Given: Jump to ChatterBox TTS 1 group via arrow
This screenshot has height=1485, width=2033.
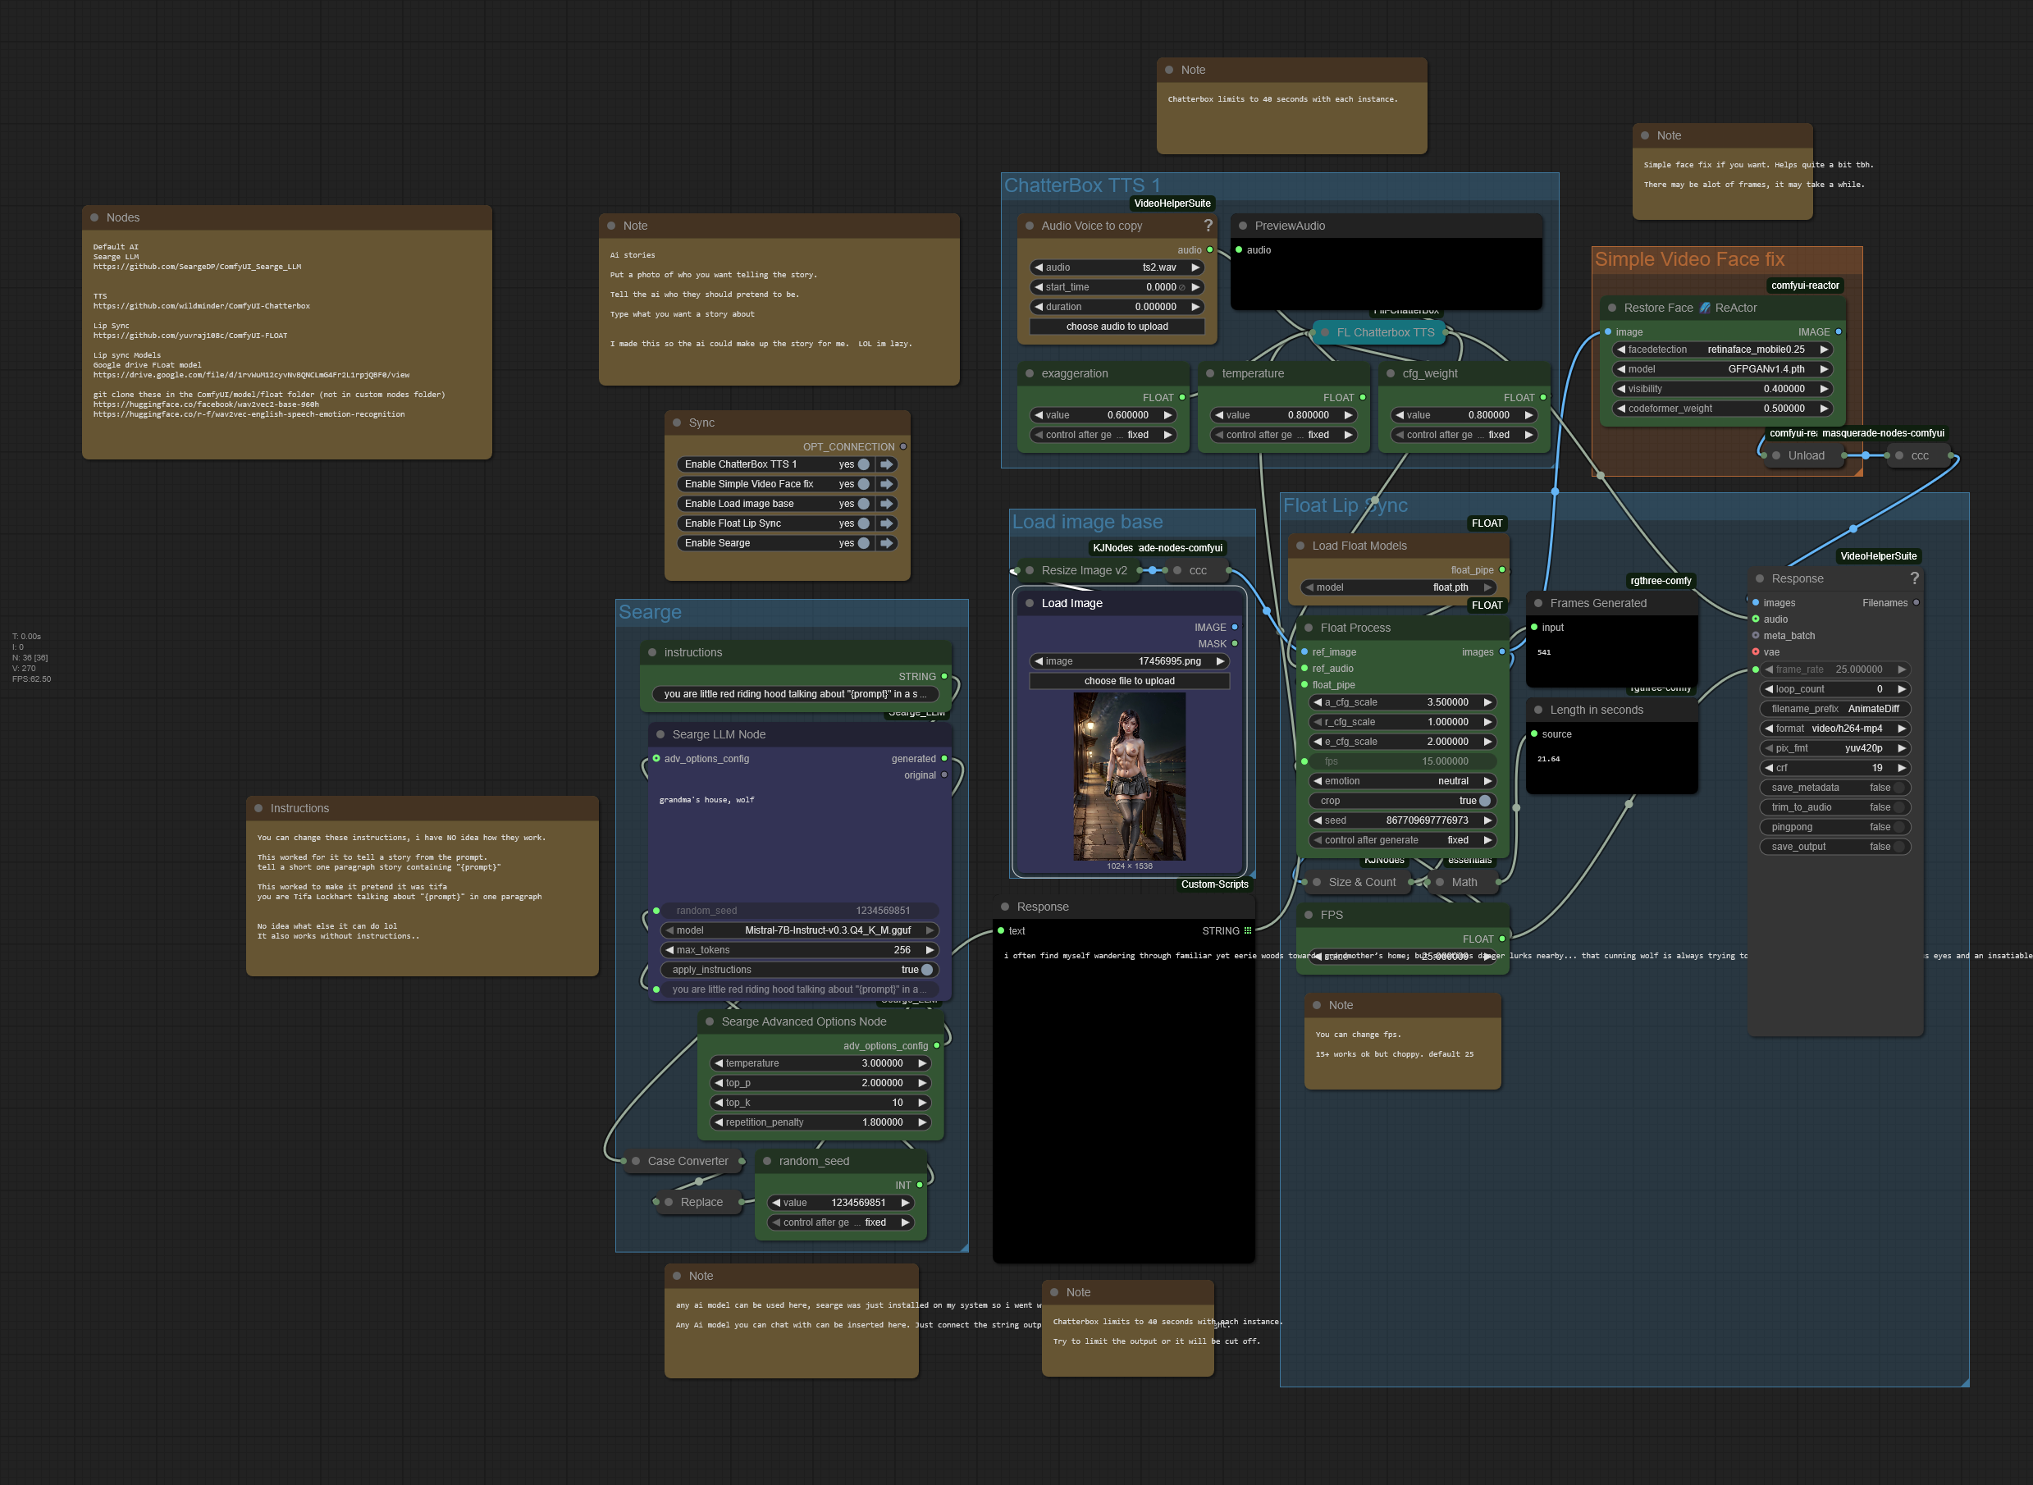Looking at the screenshot, I should pos(887,464).
